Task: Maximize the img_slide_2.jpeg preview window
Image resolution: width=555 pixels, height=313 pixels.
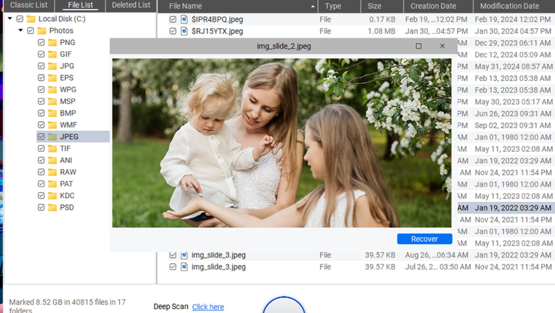Action: tap(419, 46)
